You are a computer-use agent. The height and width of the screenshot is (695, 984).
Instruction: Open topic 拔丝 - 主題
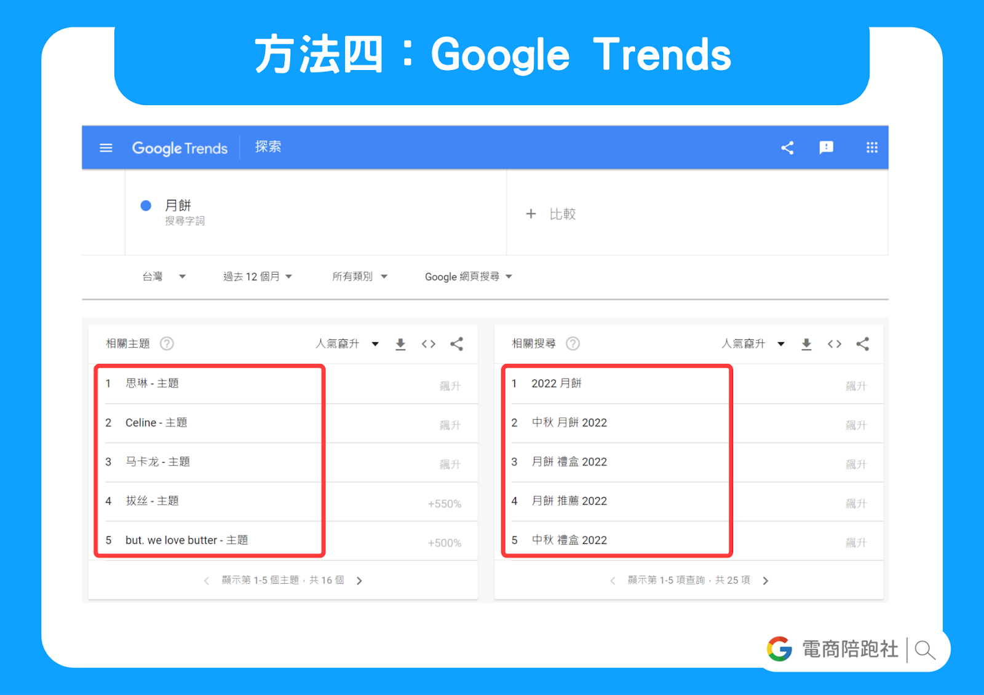tap(152, 501)
